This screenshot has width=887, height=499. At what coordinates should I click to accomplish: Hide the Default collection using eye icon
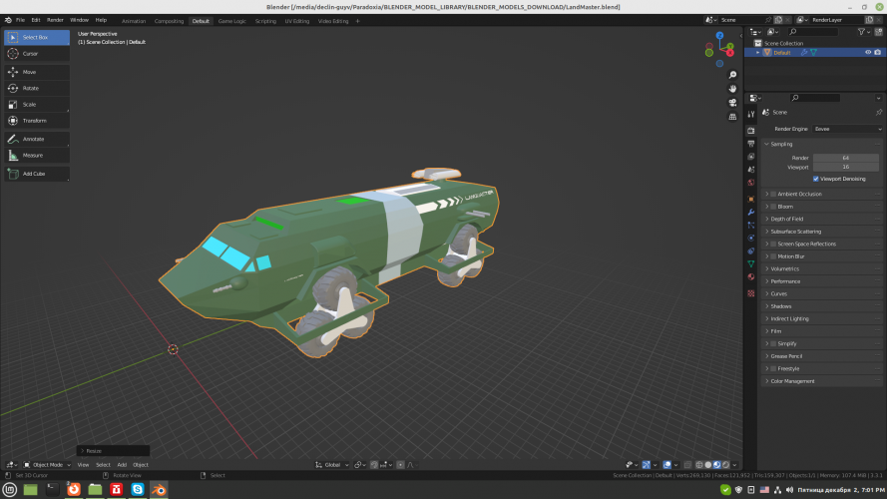(867, 52)
